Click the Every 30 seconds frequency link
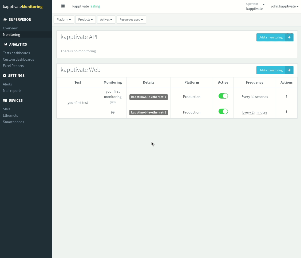This screenshot has width=301, height=258. click(255, 97)
